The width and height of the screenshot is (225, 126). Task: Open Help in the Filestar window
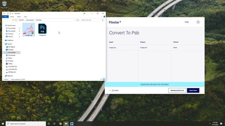(187, 22)
